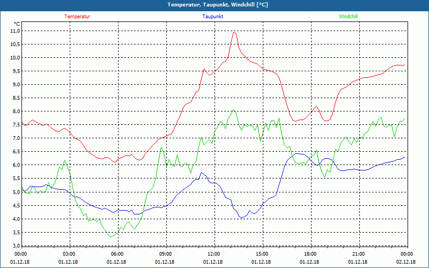Click the 6,0 y-axis value
This screenshot has height=268, width=429.
pyautogui.click(x=17, y=165)
